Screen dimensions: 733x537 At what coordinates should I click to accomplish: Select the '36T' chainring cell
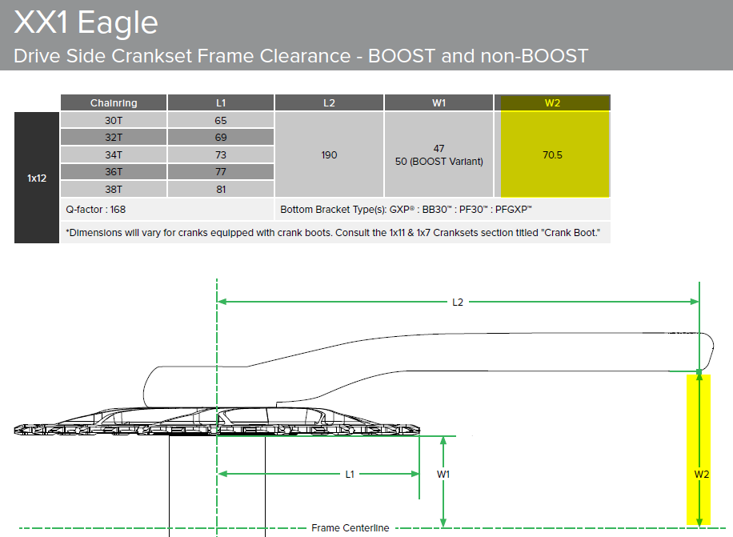tap(114, 172)
